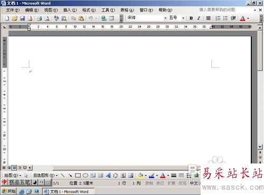
Task: Open the Undo history dropdown arrow
Action: [96, 18]
